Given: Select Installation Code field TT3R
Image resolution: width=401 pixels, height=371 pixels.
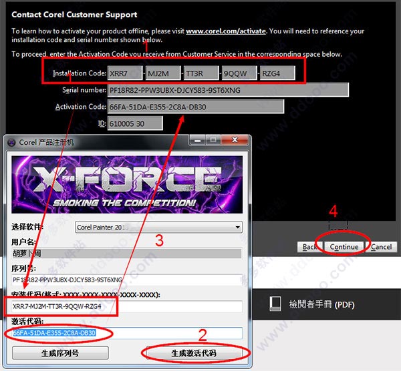Looking at the screenshot, I should (201, 73).
